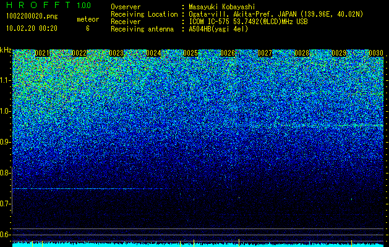Viewport: 389px width, 247px height.
Task: Click the 0027 time marker
Action: 265,53
